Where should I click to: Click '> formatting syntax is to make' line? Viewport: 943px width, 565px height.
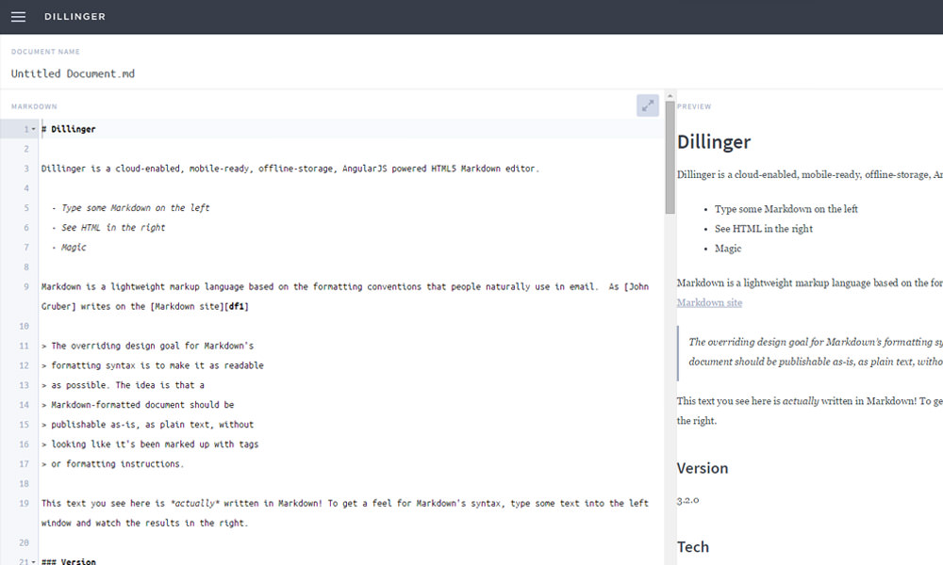click(x=152, y=365)
